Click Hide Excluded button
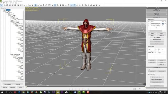 [x=8, y=84]
